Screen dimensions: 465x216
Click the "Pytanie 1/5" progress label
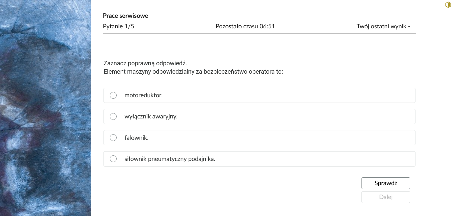(118, 26)
